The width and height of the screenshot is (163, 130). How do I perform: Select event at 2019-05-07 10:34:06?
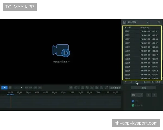142,67
